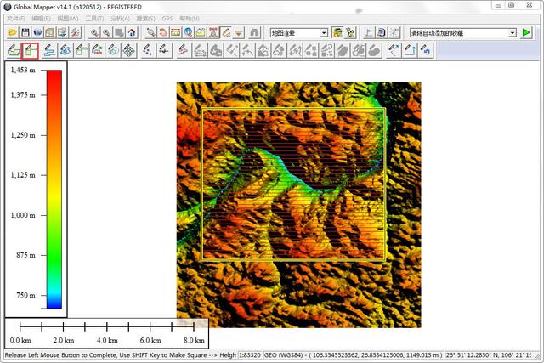The width and height of the screenshot is (544, 363).
Task: Click the 8.0 km distance scale label
Action: coord(194,340)
